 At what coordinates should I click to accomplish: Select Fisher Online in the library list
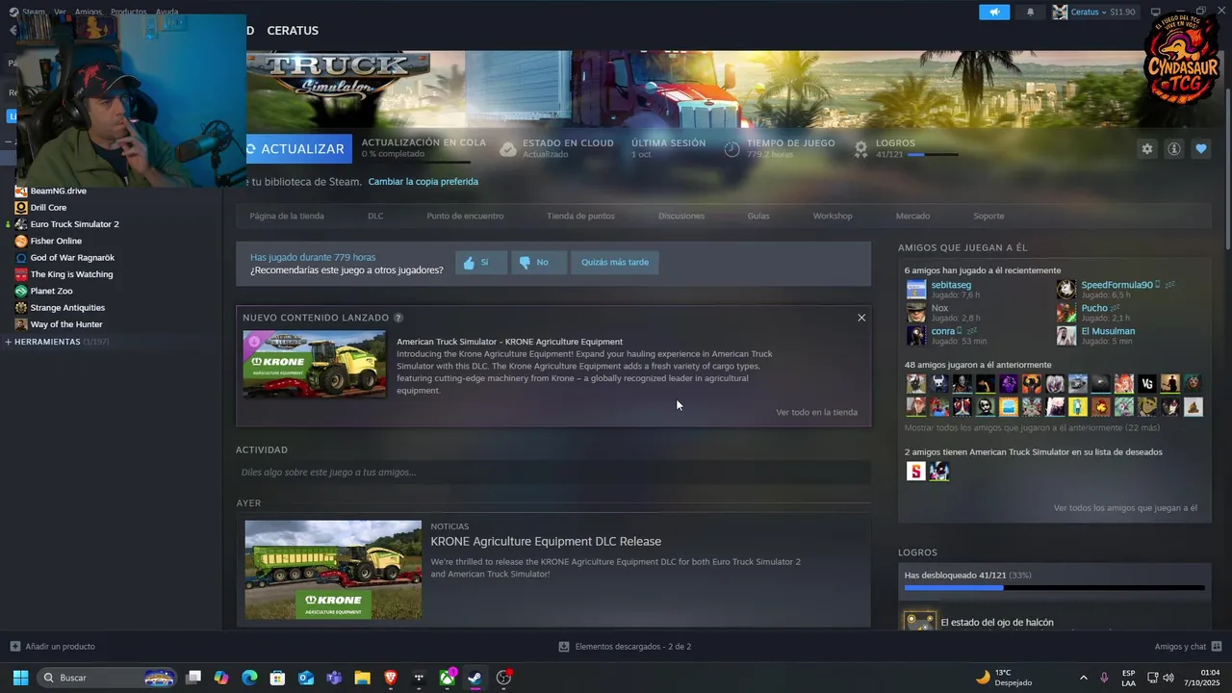56,242
